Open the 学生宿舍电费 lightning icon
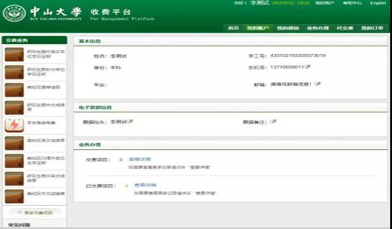 coord(14,125)
